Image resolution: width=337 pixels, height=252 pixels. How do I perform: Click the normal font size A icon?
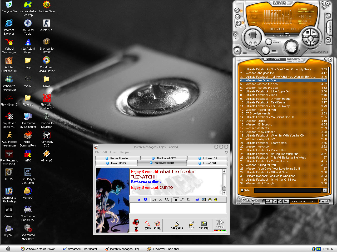coord(160,200)
